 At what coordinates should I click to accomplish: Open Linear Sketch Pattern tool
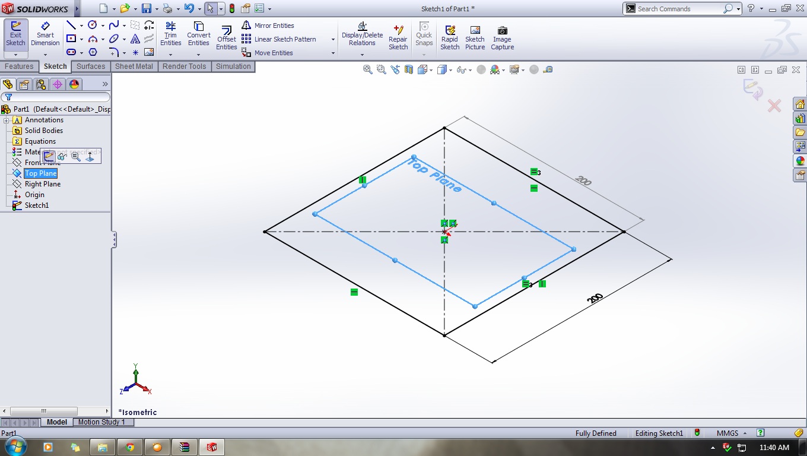[279, 39]
